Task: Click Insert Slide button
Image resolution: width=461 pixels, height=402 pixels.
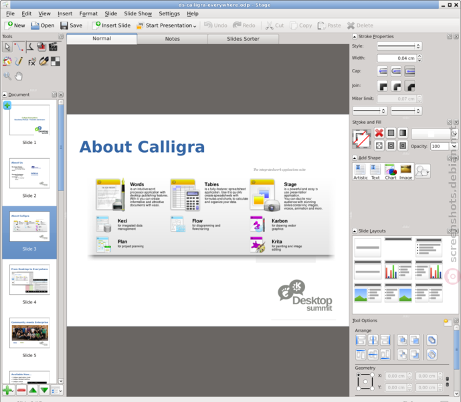Action: [x=112, y=25]
